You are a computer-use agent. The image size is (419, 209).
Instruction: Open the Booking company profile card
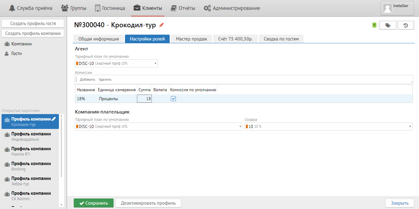click(x=31, y=166)
